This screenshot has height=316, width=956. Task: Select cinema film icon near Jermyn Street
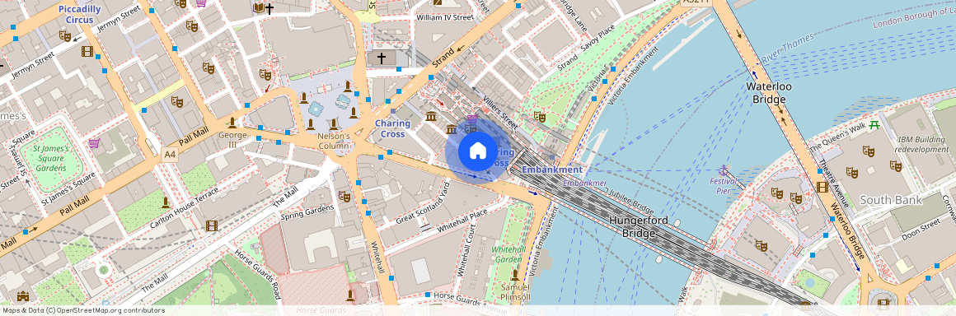[x=87, y=51]
